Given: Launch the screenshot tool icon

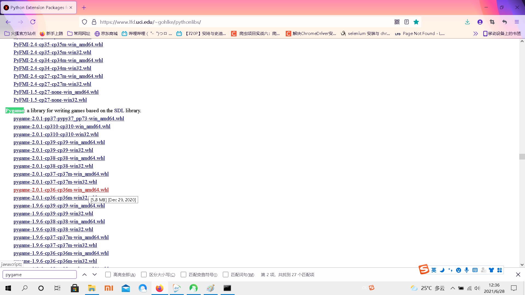Looking at the screenshot, I should (492, 22).
